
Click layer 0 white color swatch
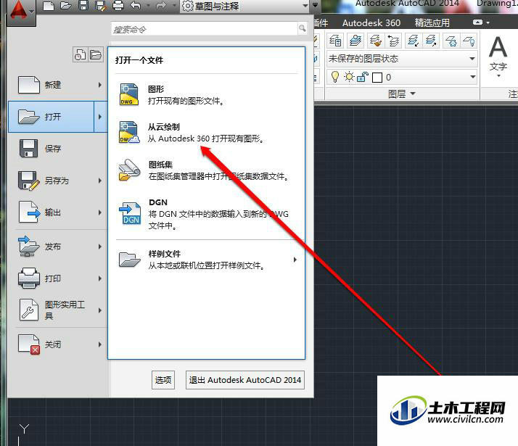point(377,78)
